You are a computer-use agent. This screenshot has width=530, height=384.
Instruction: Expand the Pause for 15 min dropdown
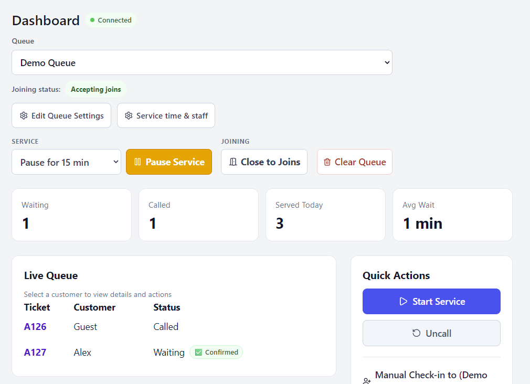click(x=66, y=162)
